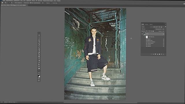Screen dimensions: 185x104
Task: Toggle Smart Filters visibility eye
Action: 145,37
